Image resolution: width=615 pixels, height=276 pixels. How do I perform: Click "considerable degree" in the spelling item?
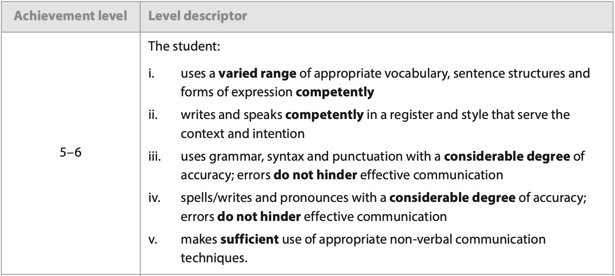(x=452, y=198)
